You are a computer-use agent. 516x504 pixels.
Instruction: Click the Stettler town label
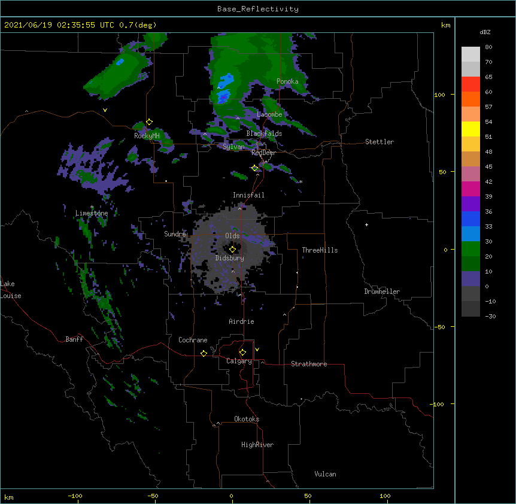point(380,142)
